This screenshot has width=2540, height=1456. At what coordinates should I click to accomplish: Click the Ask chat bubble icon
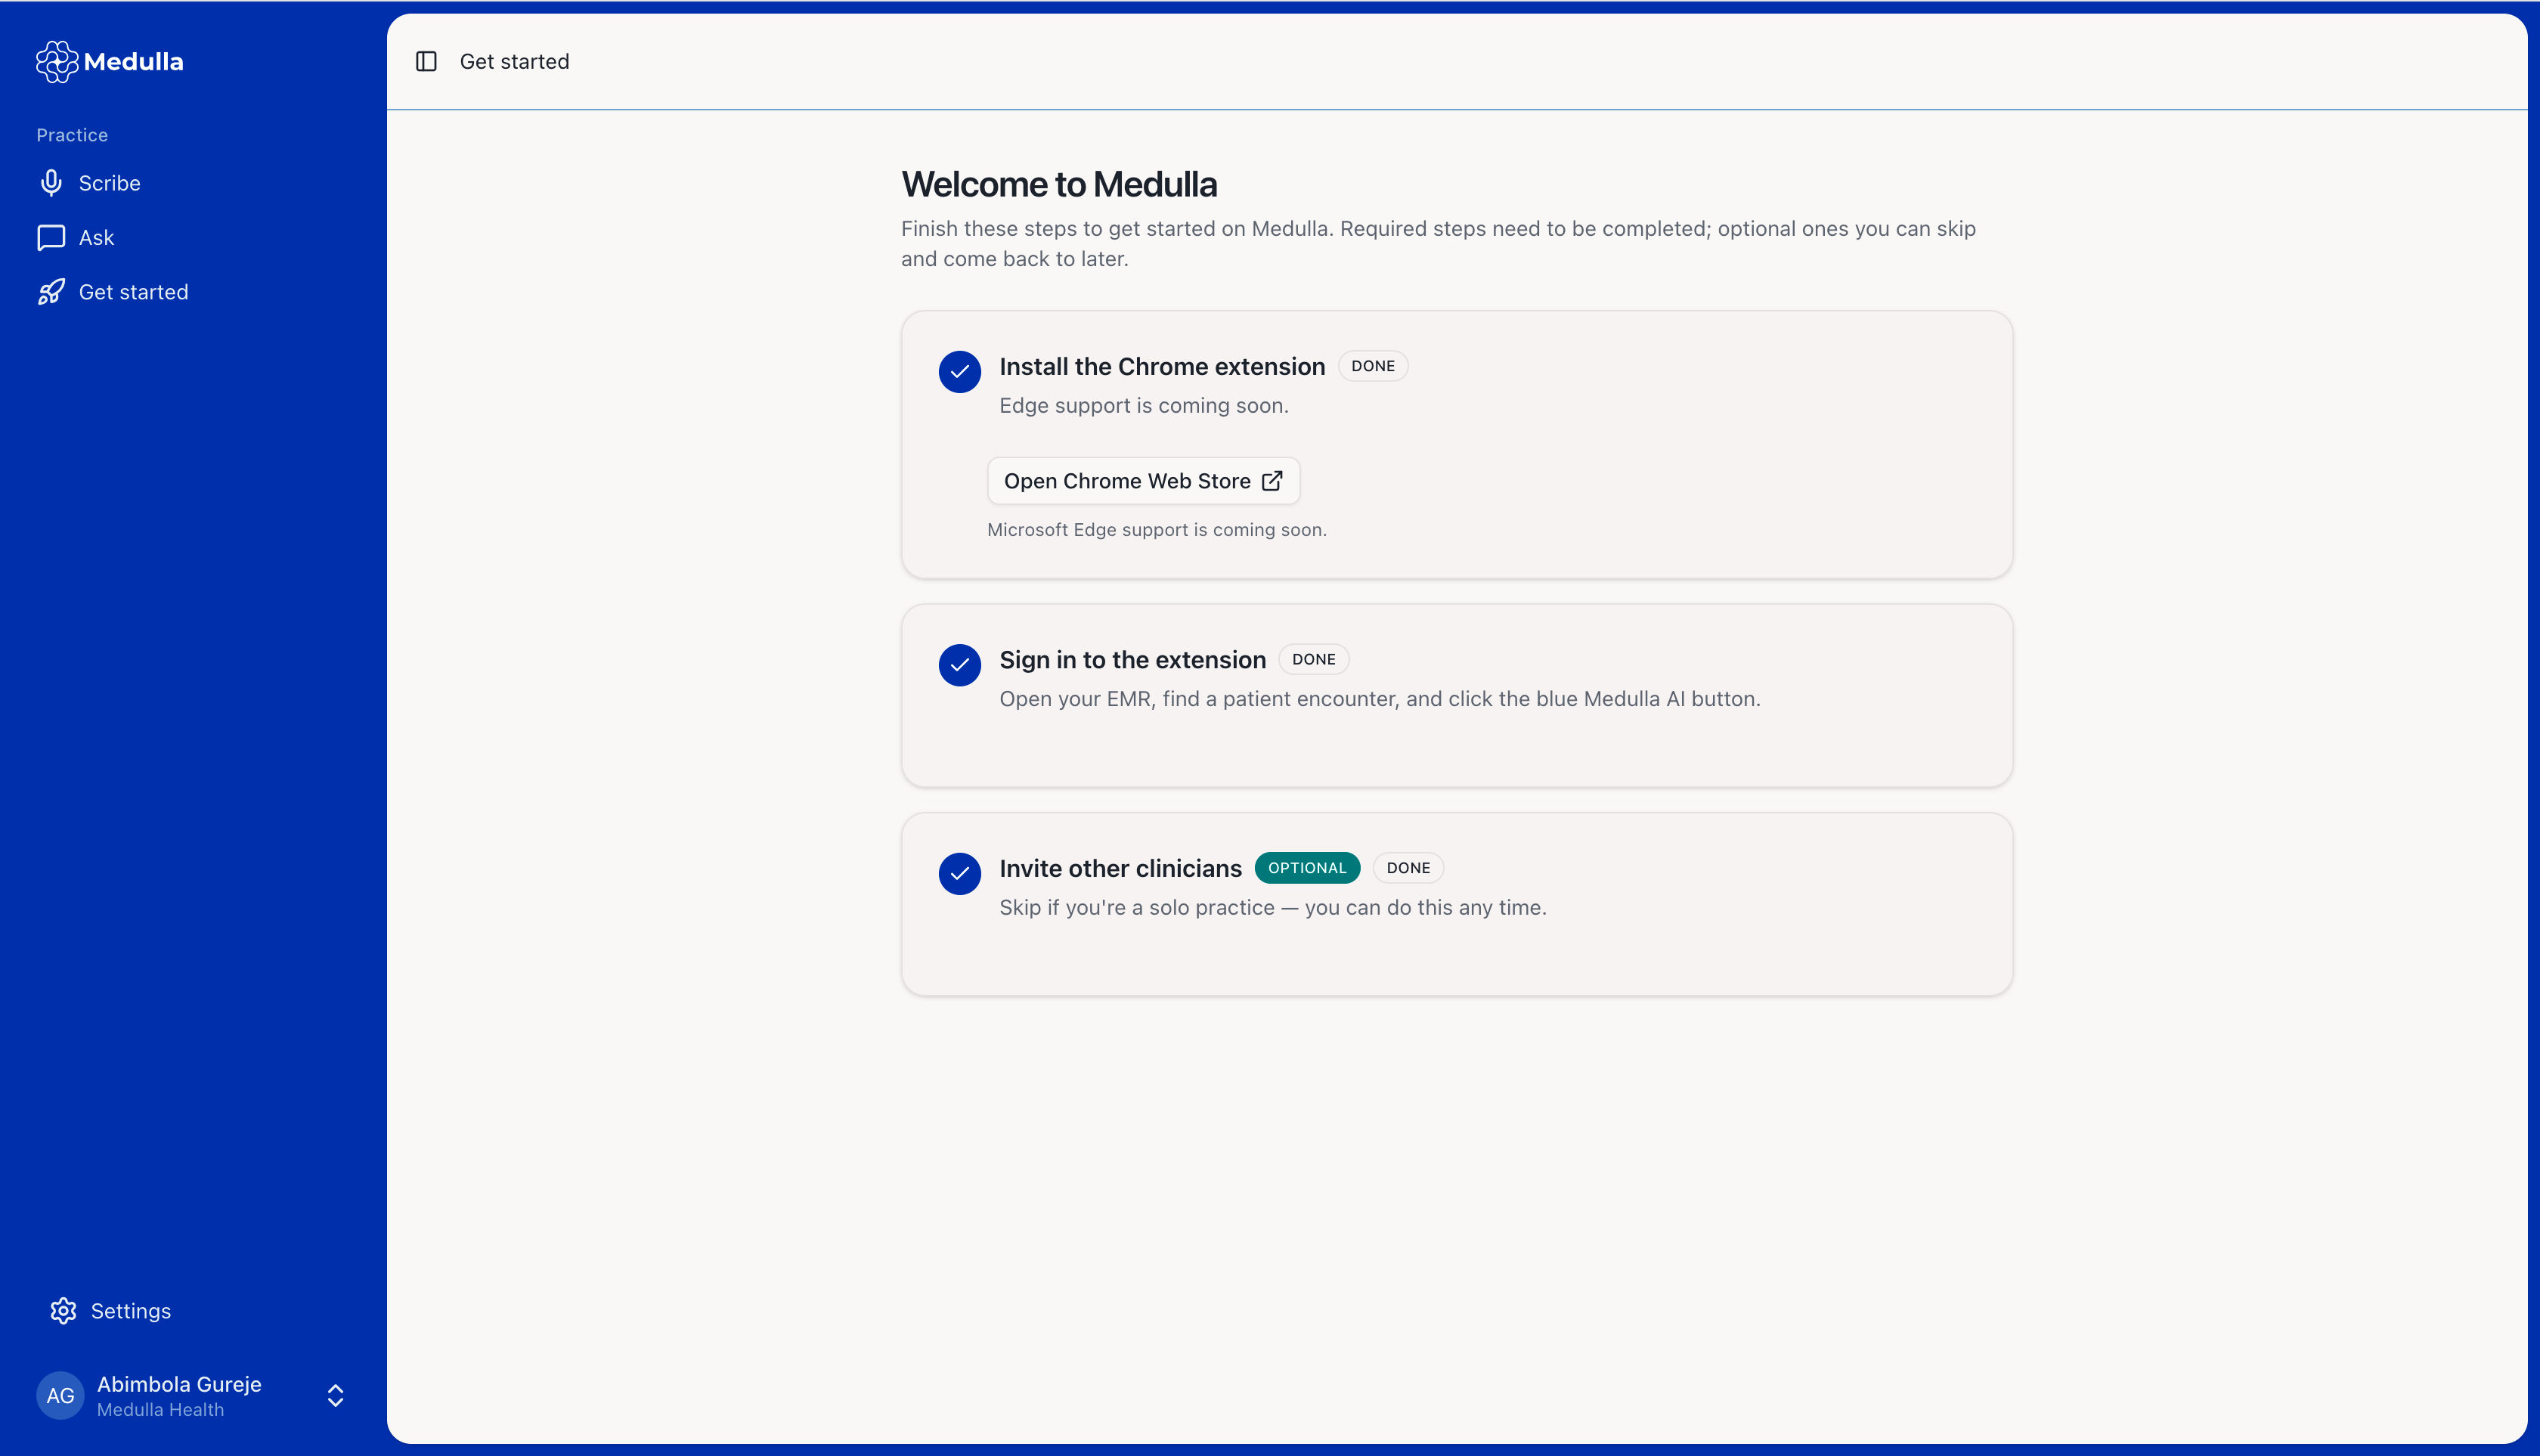point(51,238)
